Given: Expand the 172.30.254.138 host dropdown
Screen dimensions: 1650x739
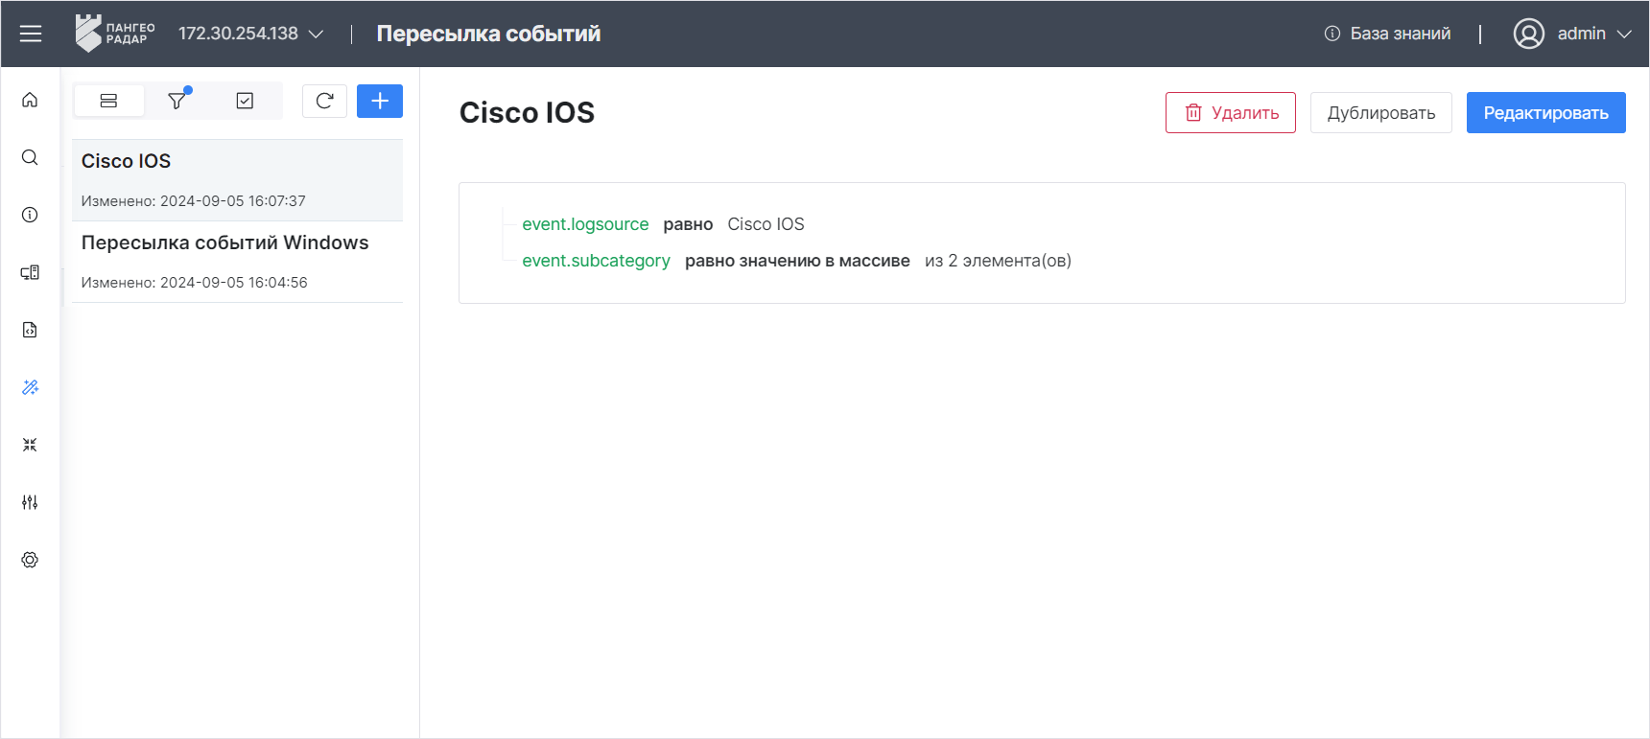Looking at the screenshot, I should point(250,34).
